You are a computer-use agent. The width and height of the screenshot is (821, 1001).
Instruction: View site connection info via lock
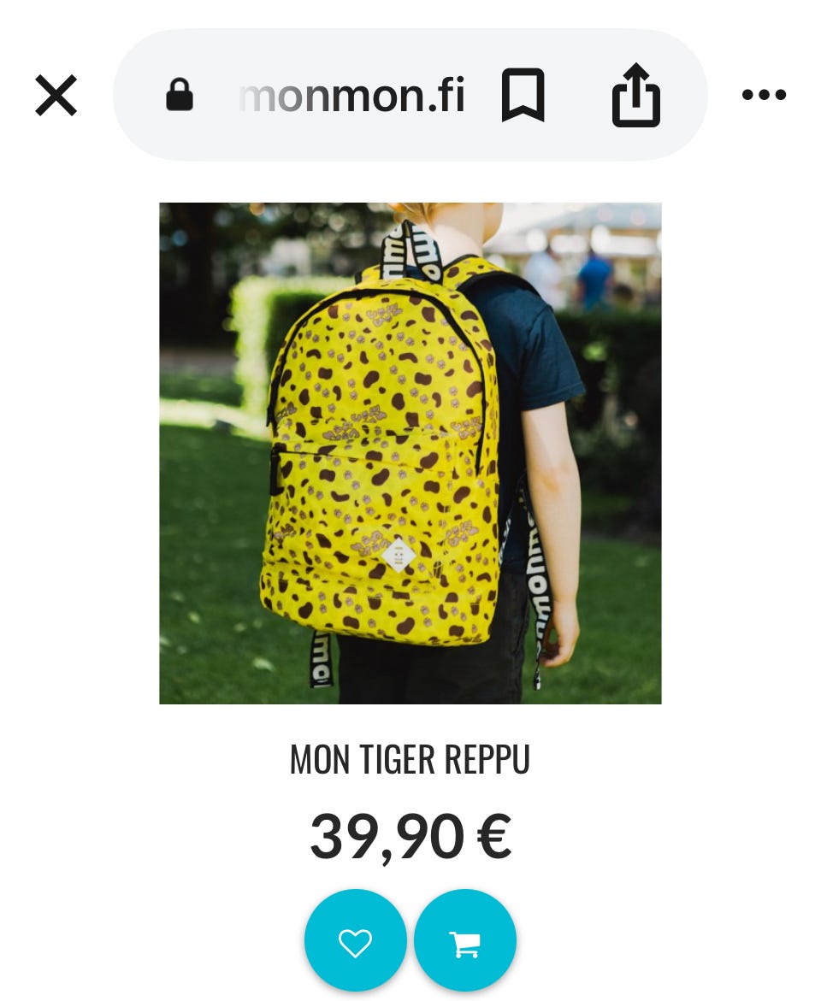180,95
